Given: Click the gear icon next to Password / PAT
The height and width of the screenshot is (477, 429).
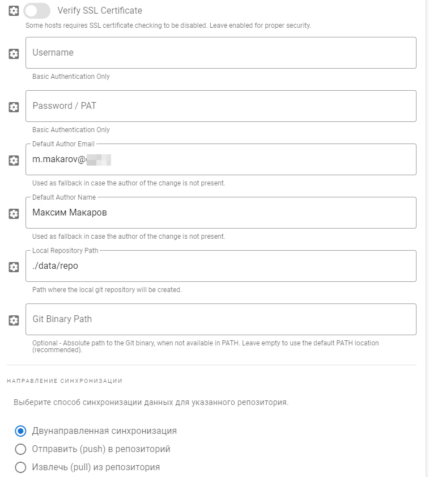Looking at the screenshot, I should (x=14, y=107).
